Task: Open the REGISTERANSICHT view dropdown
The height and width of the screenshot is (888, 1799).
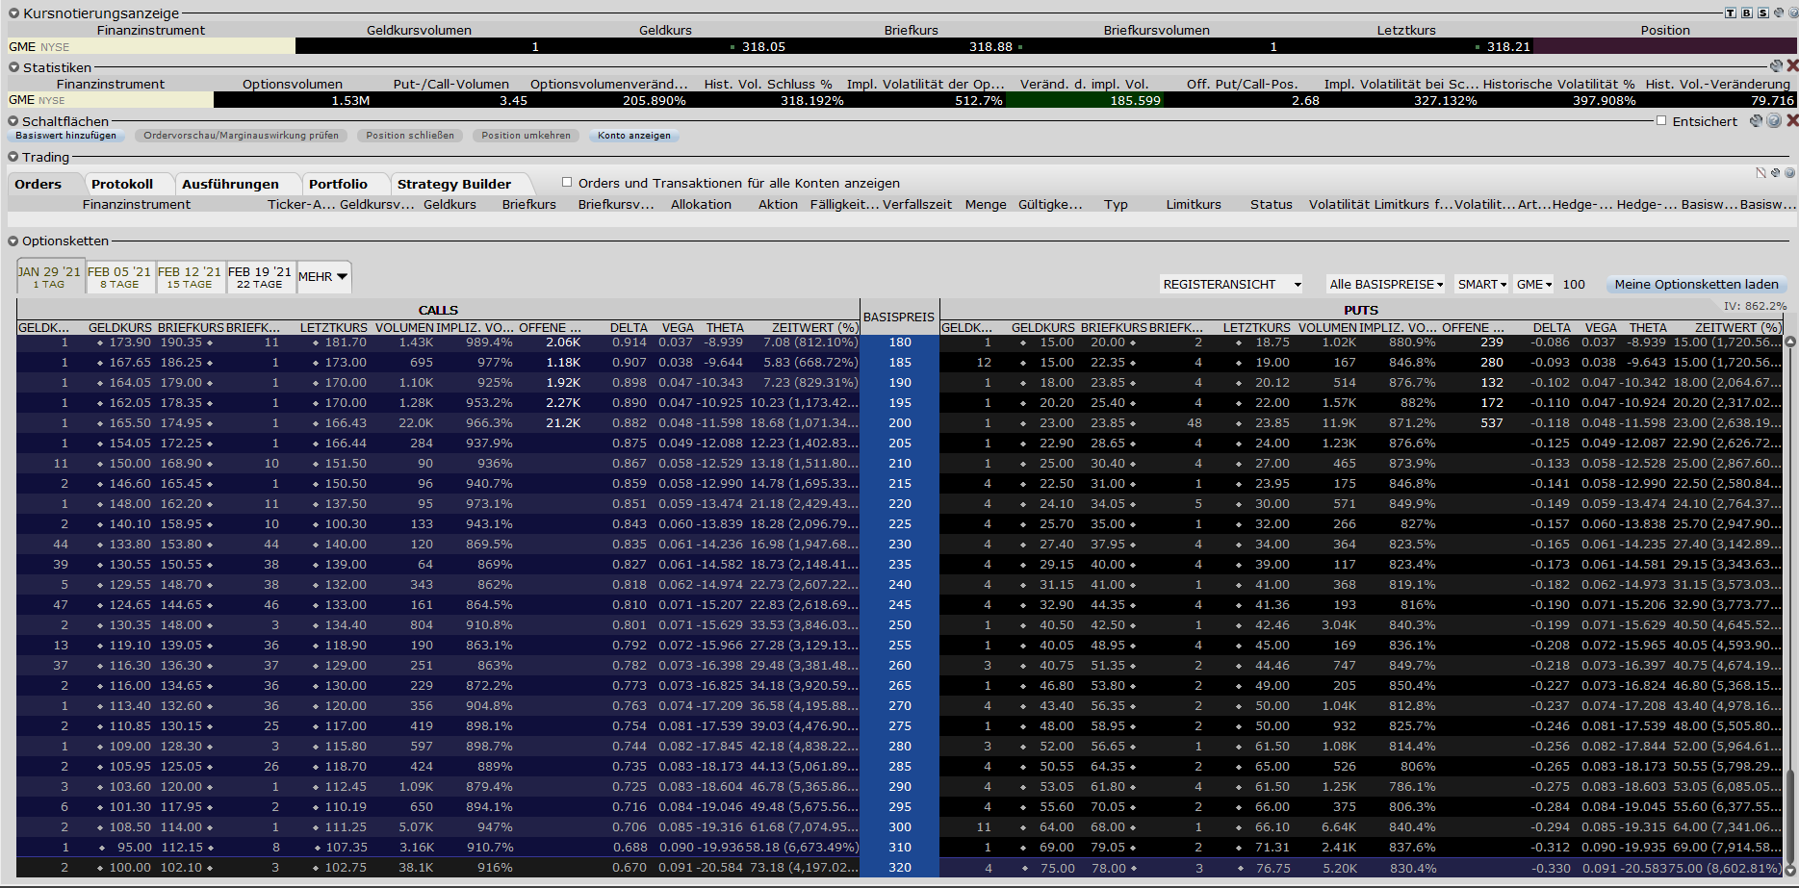Action: pyautogui.click(x=1231, y=285)
